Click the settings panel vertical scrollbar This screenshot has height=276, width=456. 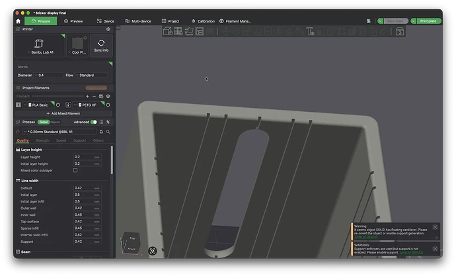point(112,160)
